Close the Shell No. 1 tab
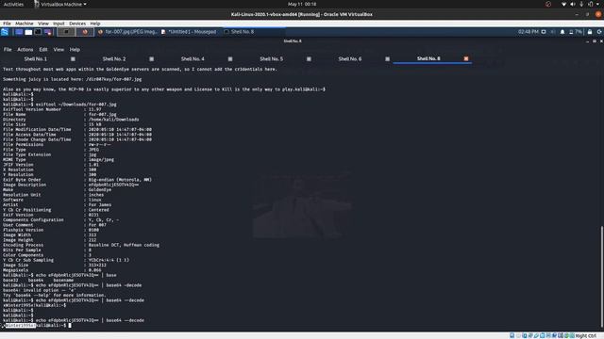 pyautogui.click(x=73, y=58)
